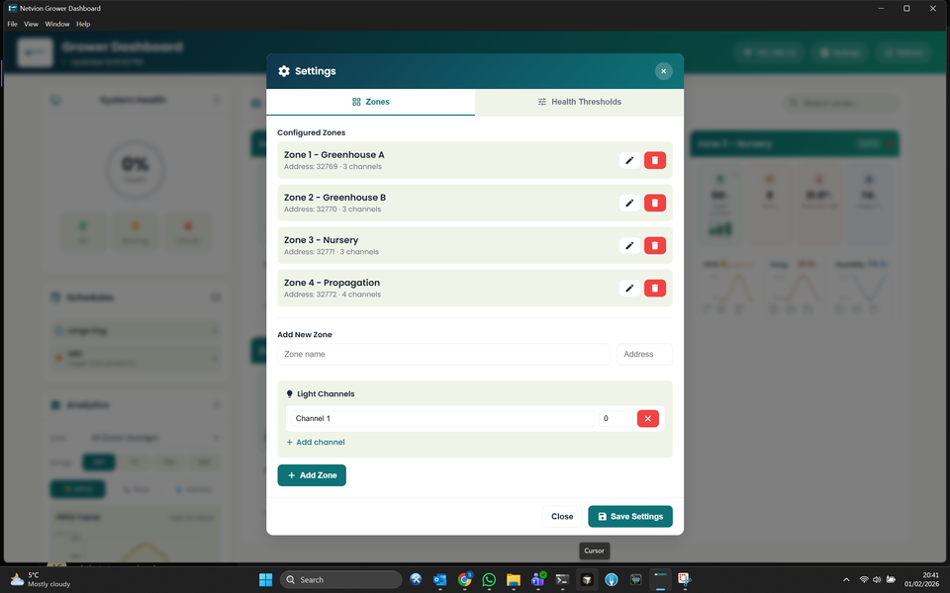The height and width of the screenshot is (593, 950).
Task: Edit Zone 1 - Greenhouse A with pencil icon
Action: [x=629, y=160]
